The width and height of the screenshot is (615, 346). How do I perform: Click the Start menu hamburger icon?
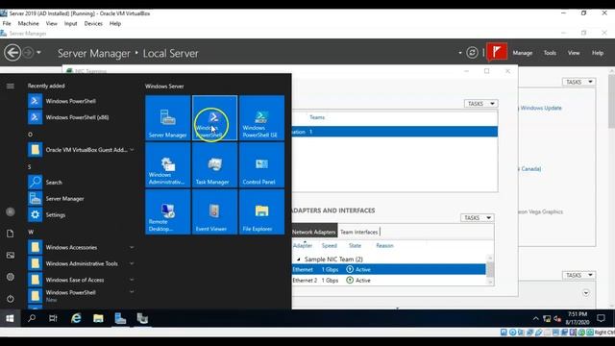tap(11, 86)
